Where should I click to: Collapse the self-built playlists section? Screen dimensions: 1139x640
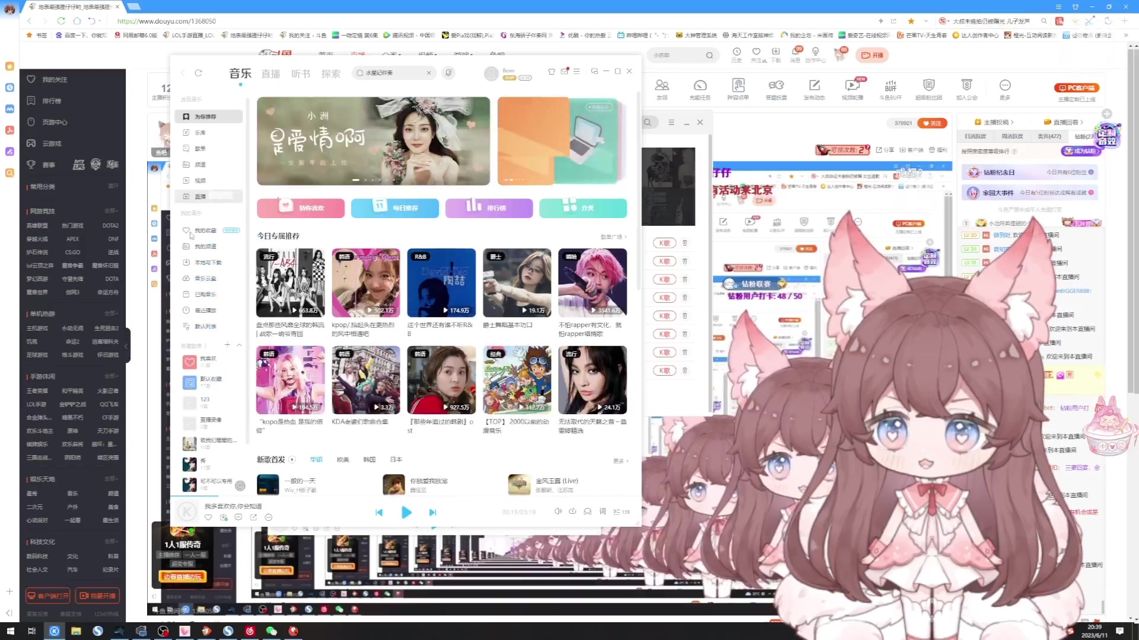(x=239, y=345)
